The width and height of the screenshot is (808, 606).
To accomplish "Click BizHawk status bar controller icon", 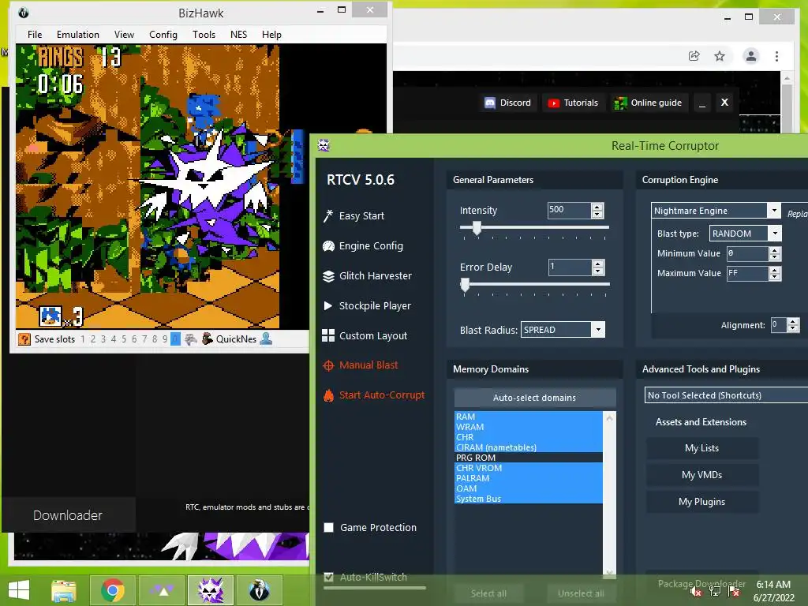I will tap(191, 339).
